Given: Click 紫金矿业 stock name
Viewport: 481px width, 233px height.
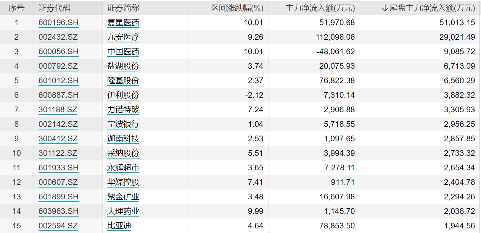Looking at the screenshot, I should pos(123,197).
